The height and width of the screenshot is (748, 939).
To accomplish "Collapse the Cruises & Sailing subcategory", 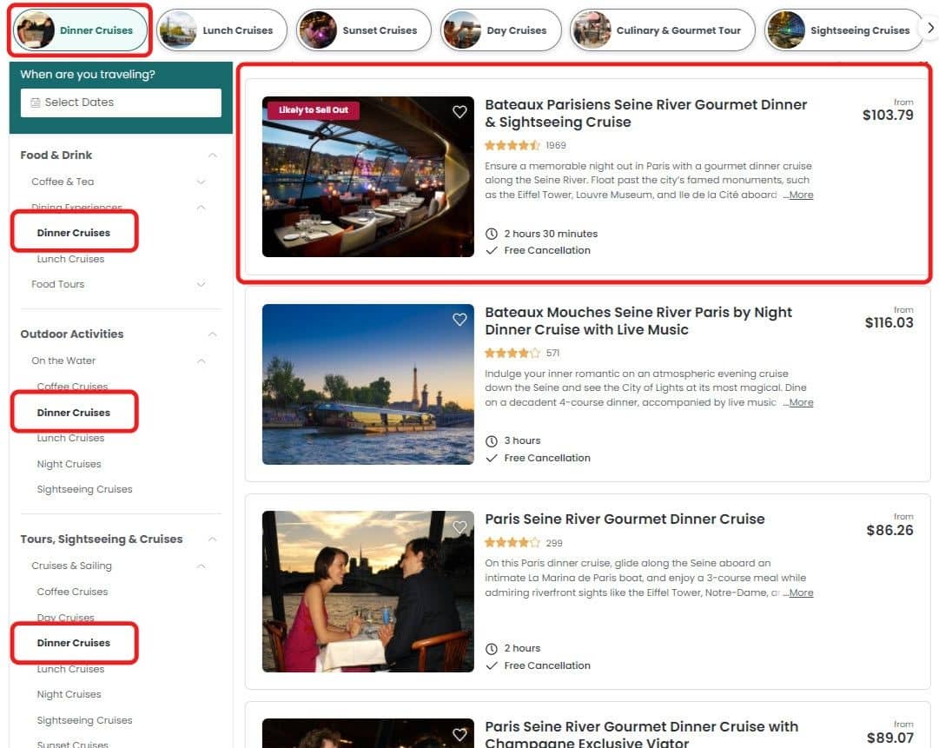I will tap(202, 566).
